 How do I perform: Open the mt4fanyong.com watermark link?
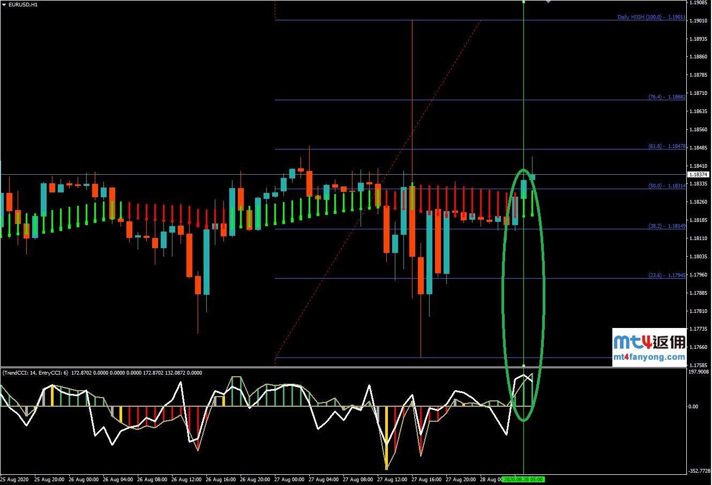[x=649, y=357]
